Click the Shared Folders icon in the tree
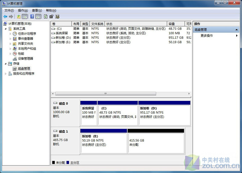 (x=15, y=43)
